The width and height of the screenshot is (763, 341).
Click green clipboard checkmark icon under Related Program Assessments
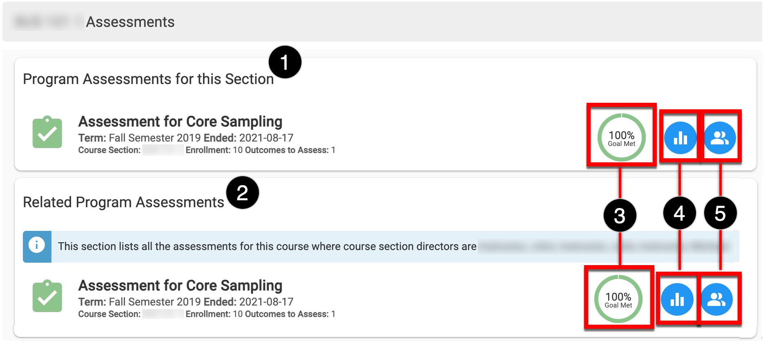coord(47,296)
